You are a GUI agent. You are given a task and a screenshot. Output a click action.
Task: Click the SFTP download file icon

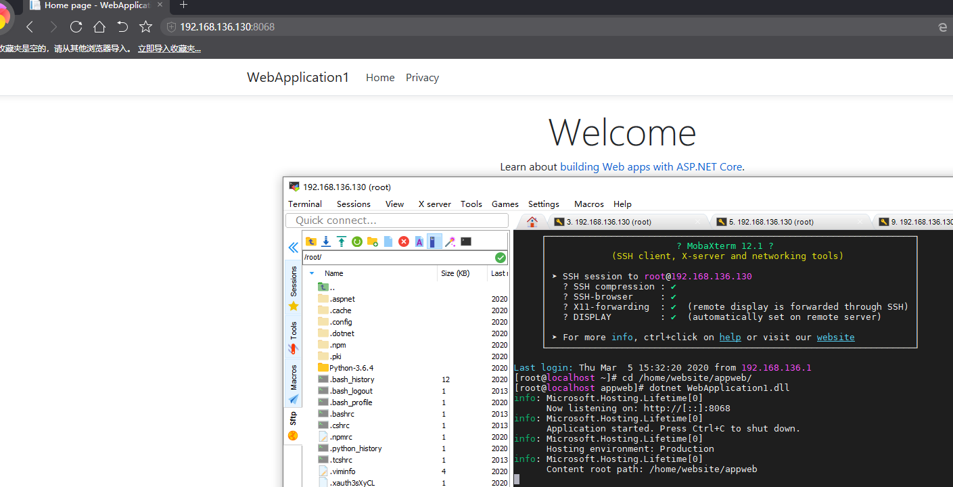[326, 241]
